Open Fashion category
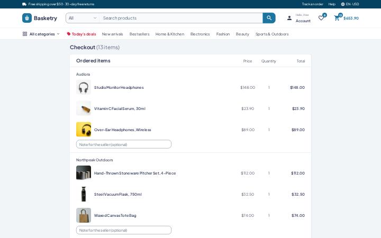381x238 pixels. click(x=223, y=34)
